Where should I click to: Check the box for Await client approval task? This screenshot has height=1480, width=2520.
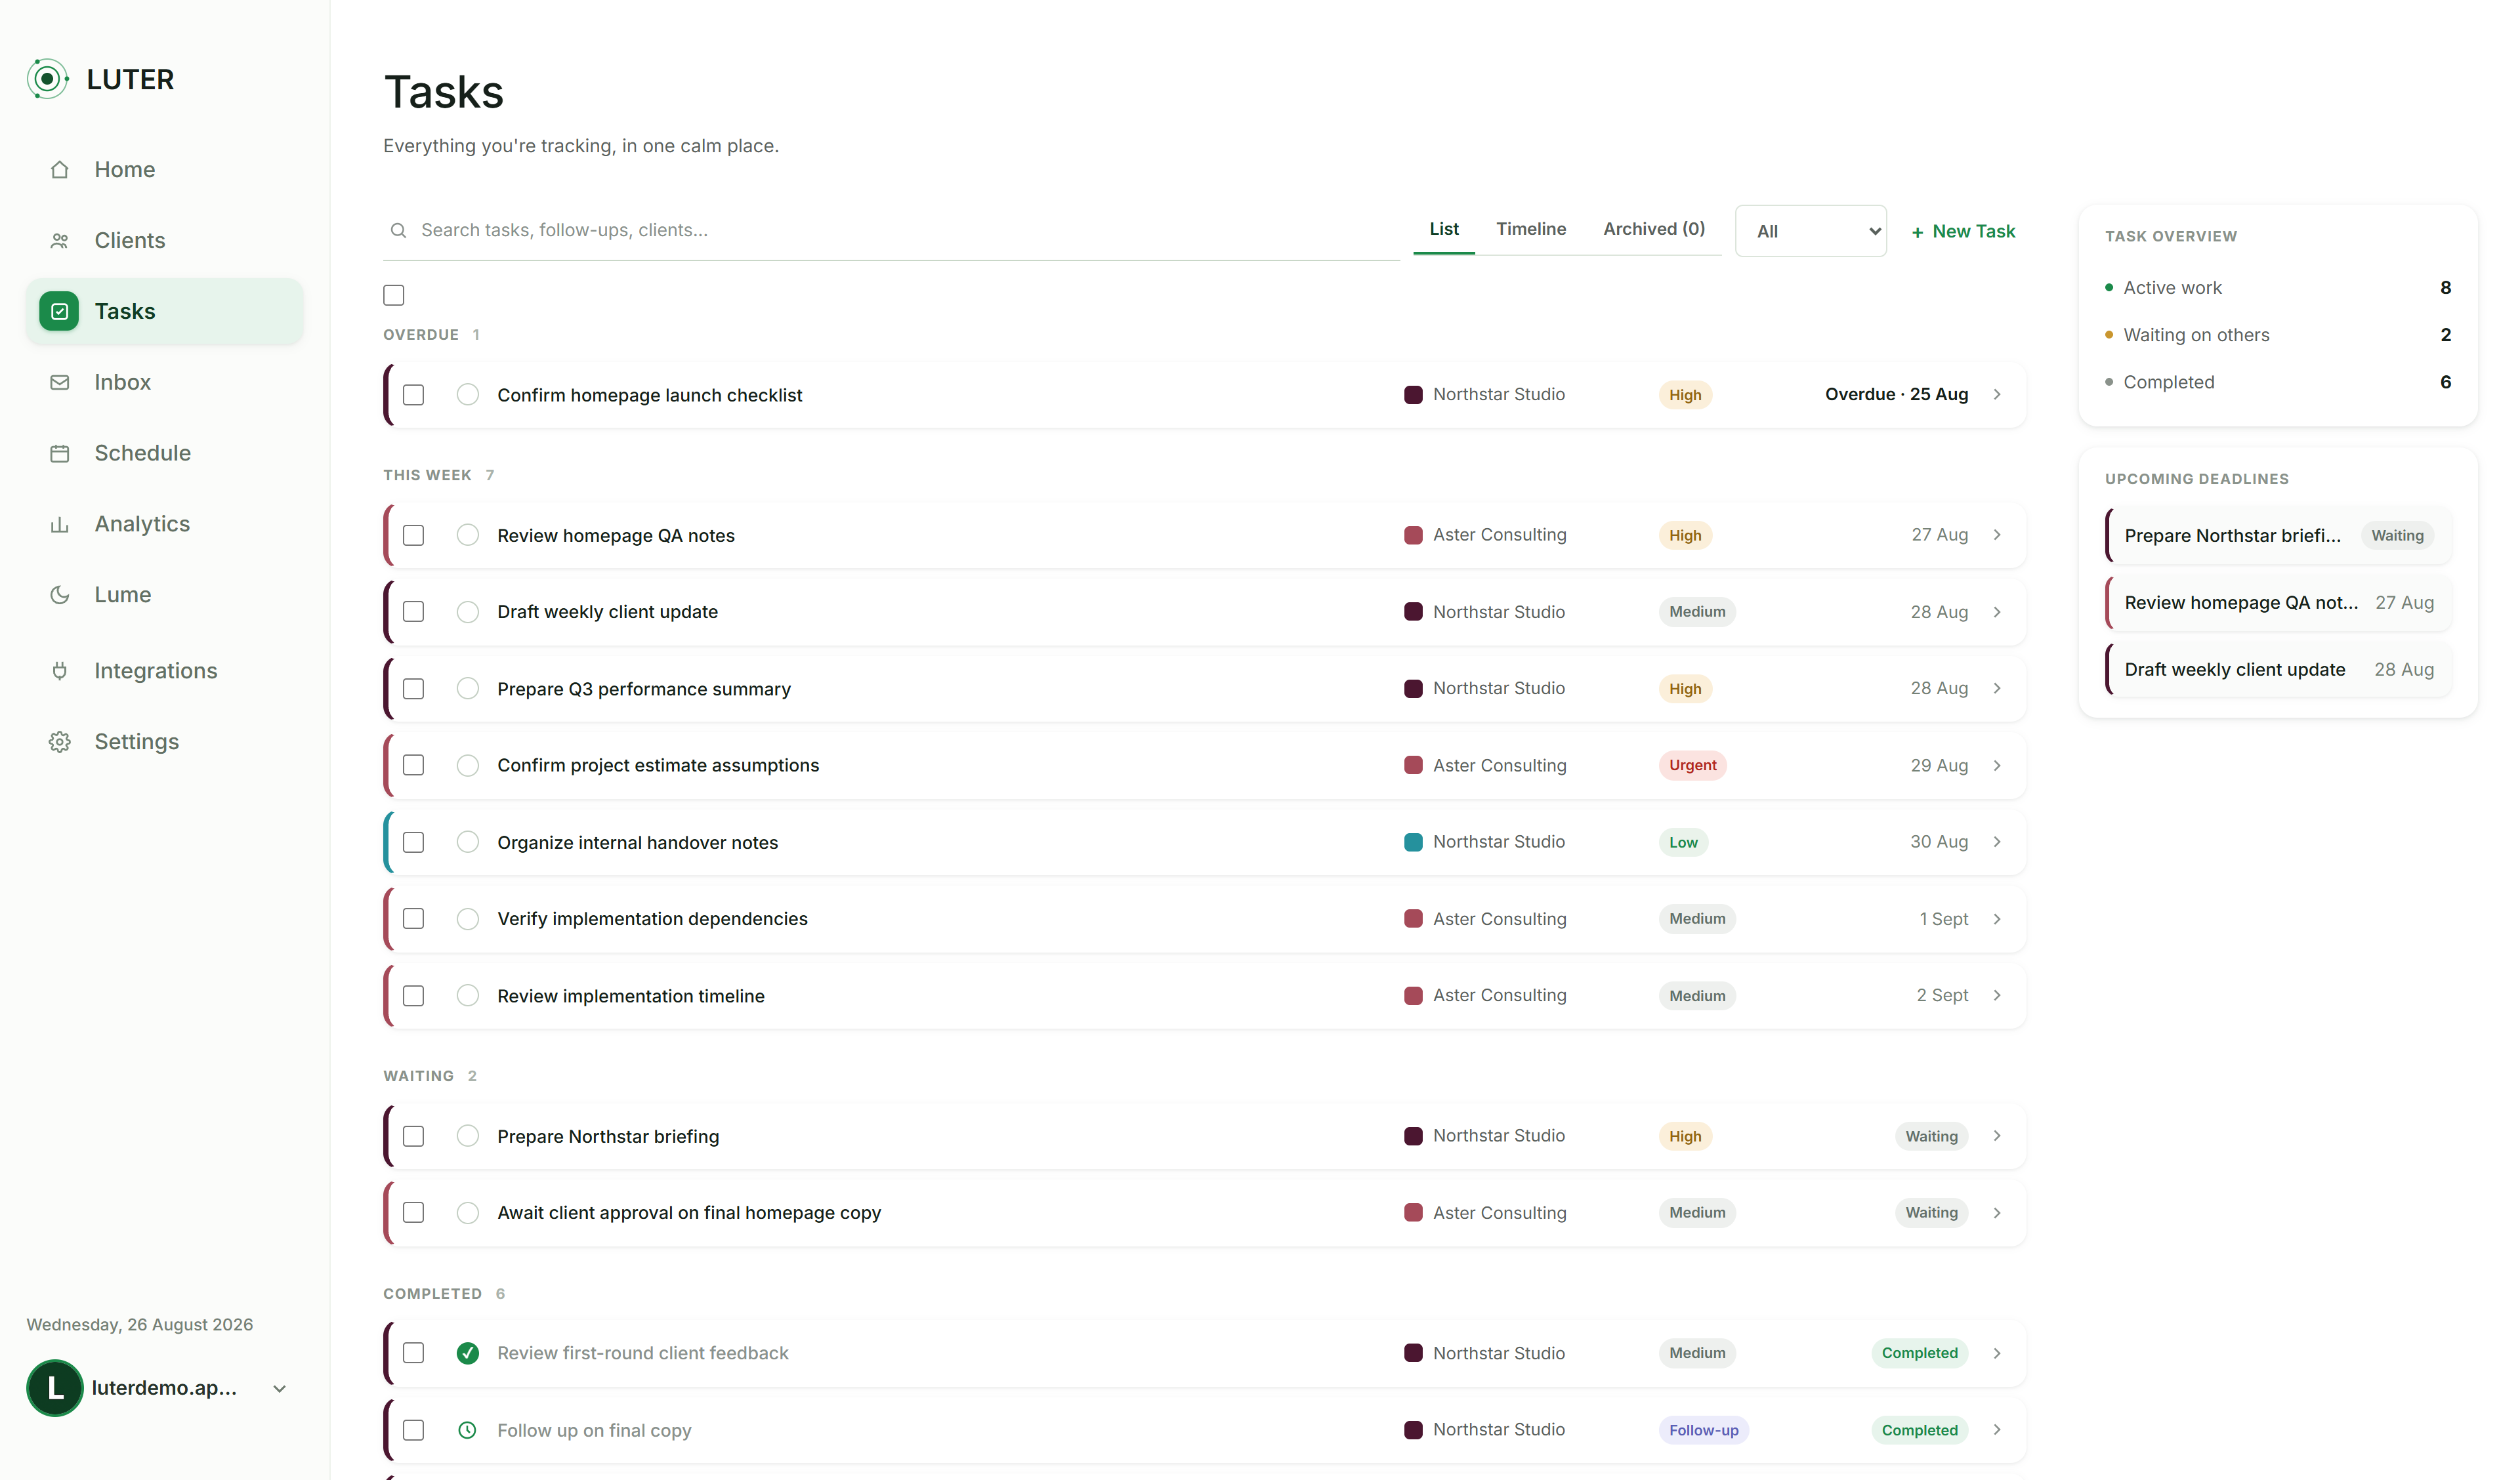(413, 1213)
